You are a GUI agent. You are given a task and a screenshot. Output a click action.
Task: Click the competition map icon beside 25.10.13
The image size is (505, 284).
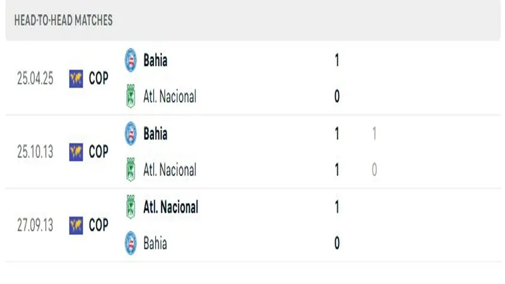pyautogui.click(x=76, y=151)
